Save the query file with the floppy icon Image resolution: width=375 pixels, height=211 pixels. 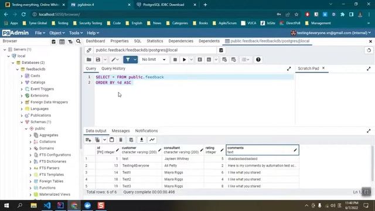point(98,60)
